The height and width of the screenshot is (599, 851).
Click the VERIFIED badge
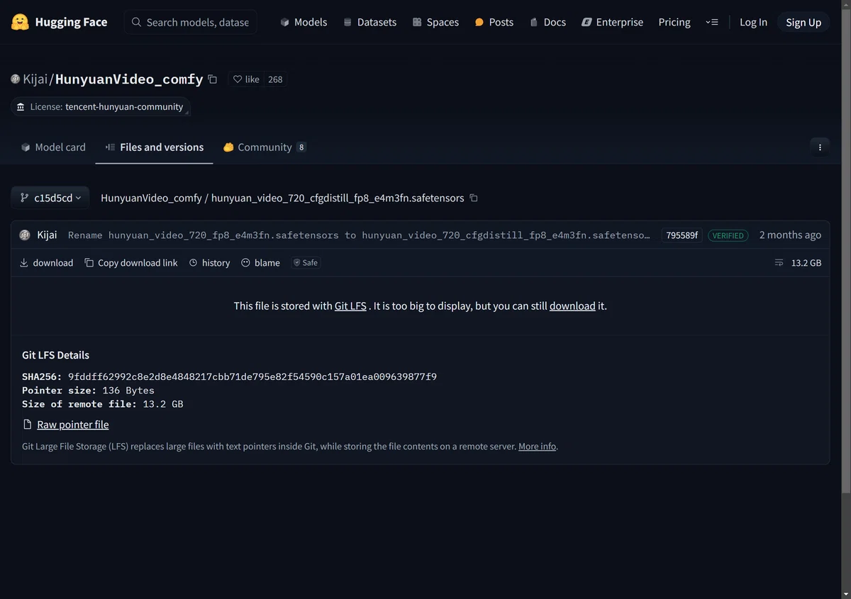(x=728, y=235)
